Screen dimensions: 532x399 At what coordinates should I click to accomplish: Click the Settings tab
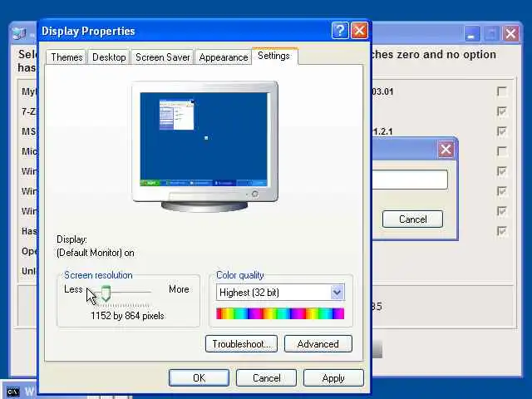[x=274, y=56]
